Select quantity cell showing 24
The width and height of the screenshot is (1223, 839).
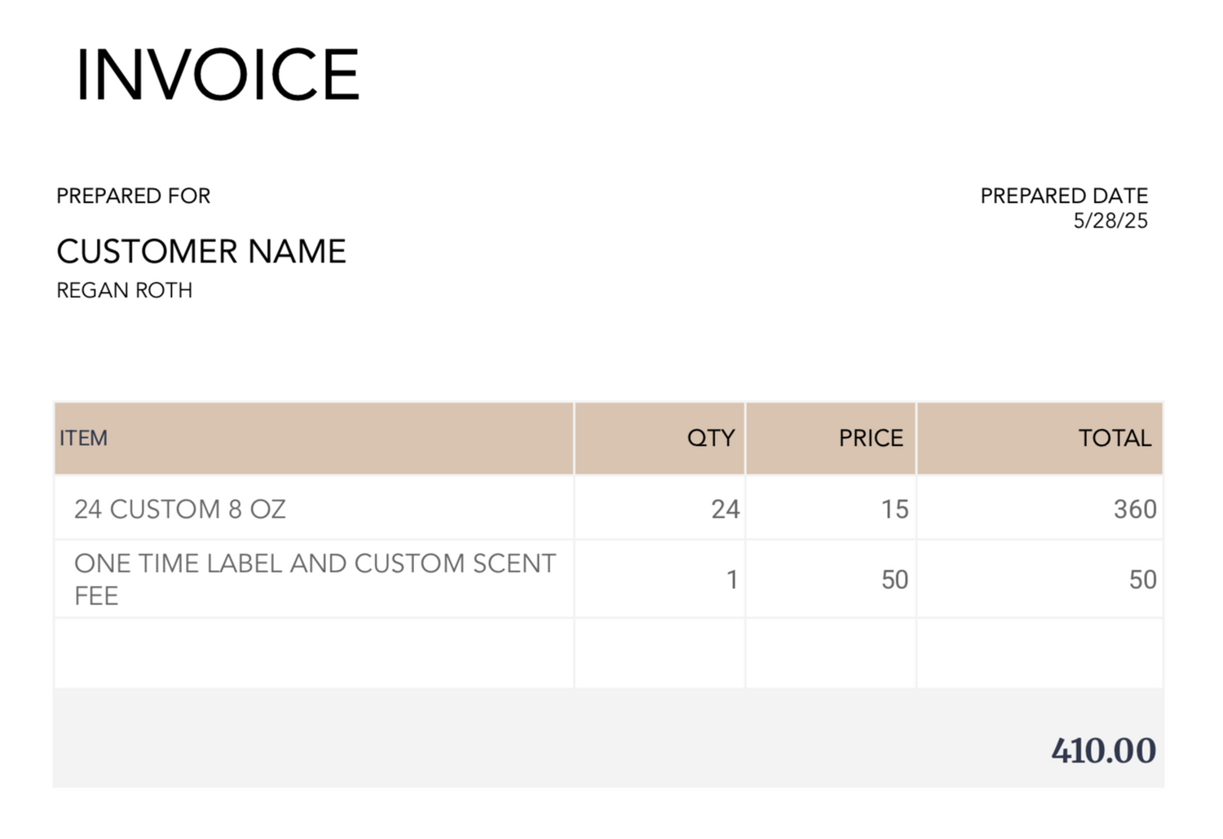pyautogui.click(x=660, y=508)
